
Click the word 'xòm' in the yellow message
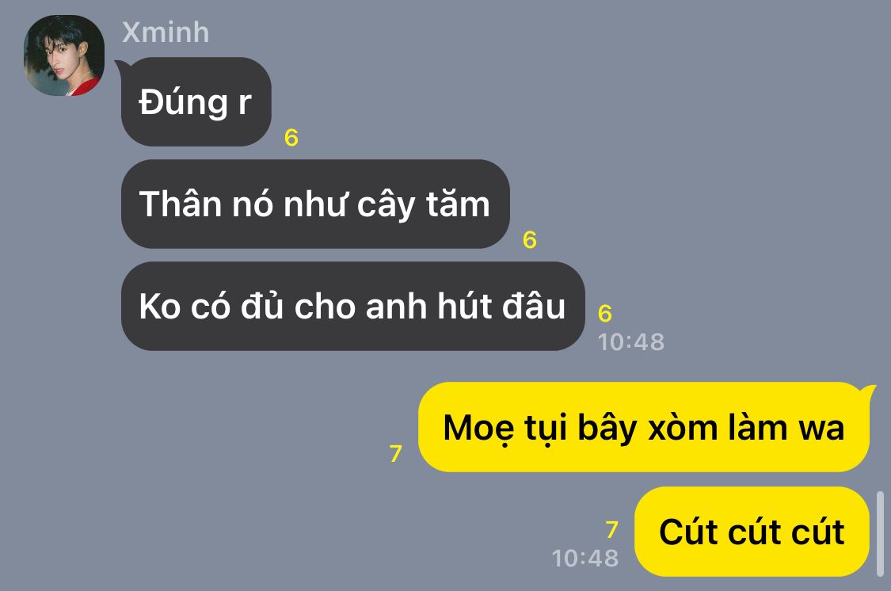tap(683, 427)
